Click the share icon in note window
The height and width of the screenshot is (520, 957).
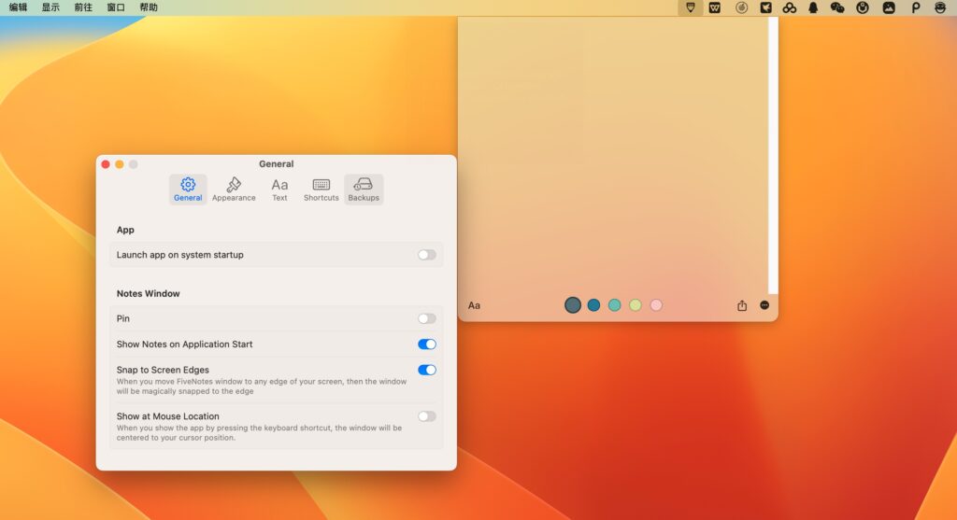click(742, 305)
